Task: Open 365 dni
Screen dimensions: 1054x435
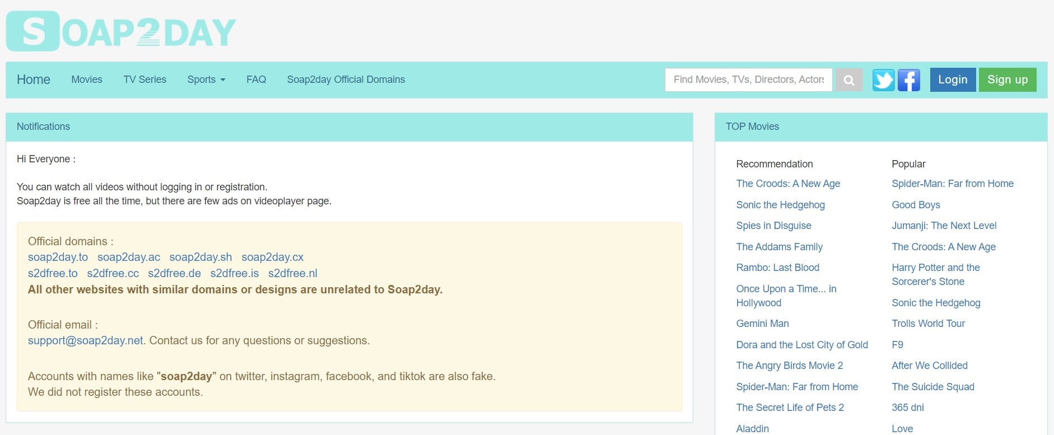Action: 908,408
